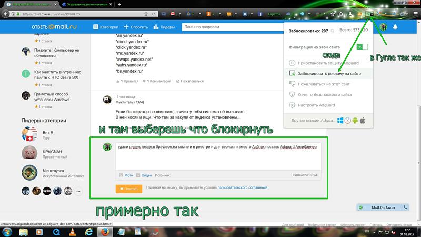Click in the 'Поиск по вопросам' search field
This screenshot has height=237, width=421.
pos(233,27)
